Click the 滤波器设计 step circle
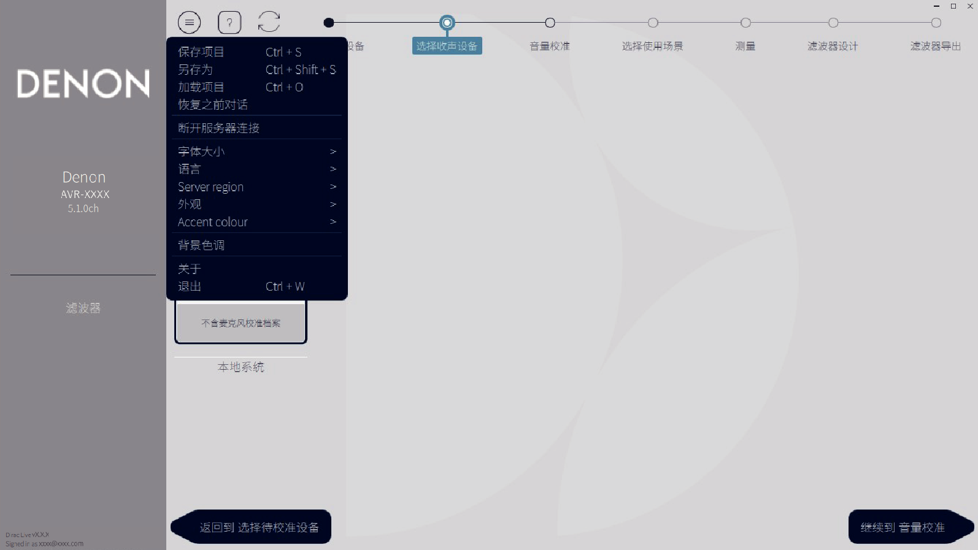The height and width of the screenshot is (550, 978). pyautogui.click(x=833, y=23)
